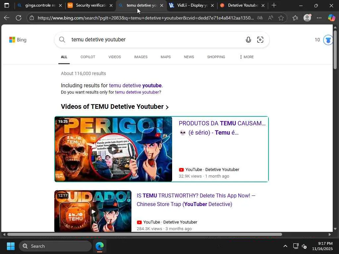Screen dimensions: 339x254
Task: Search only for 'temu detetive youtuber' link
Action: point(137,92)
